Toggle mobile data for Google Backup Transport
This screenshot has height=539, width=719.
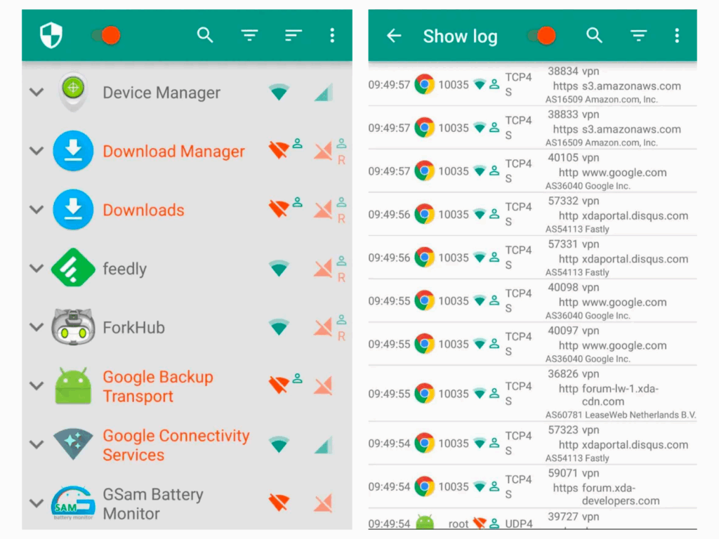(323, 385)
